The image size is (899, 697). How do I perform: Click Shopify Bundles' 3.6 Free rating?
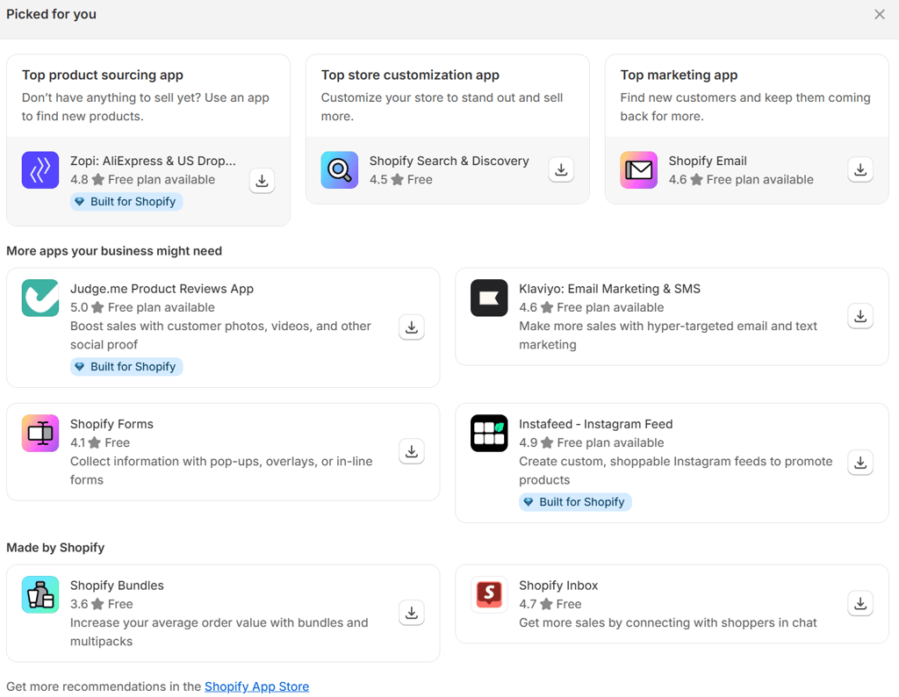(102, 604)
